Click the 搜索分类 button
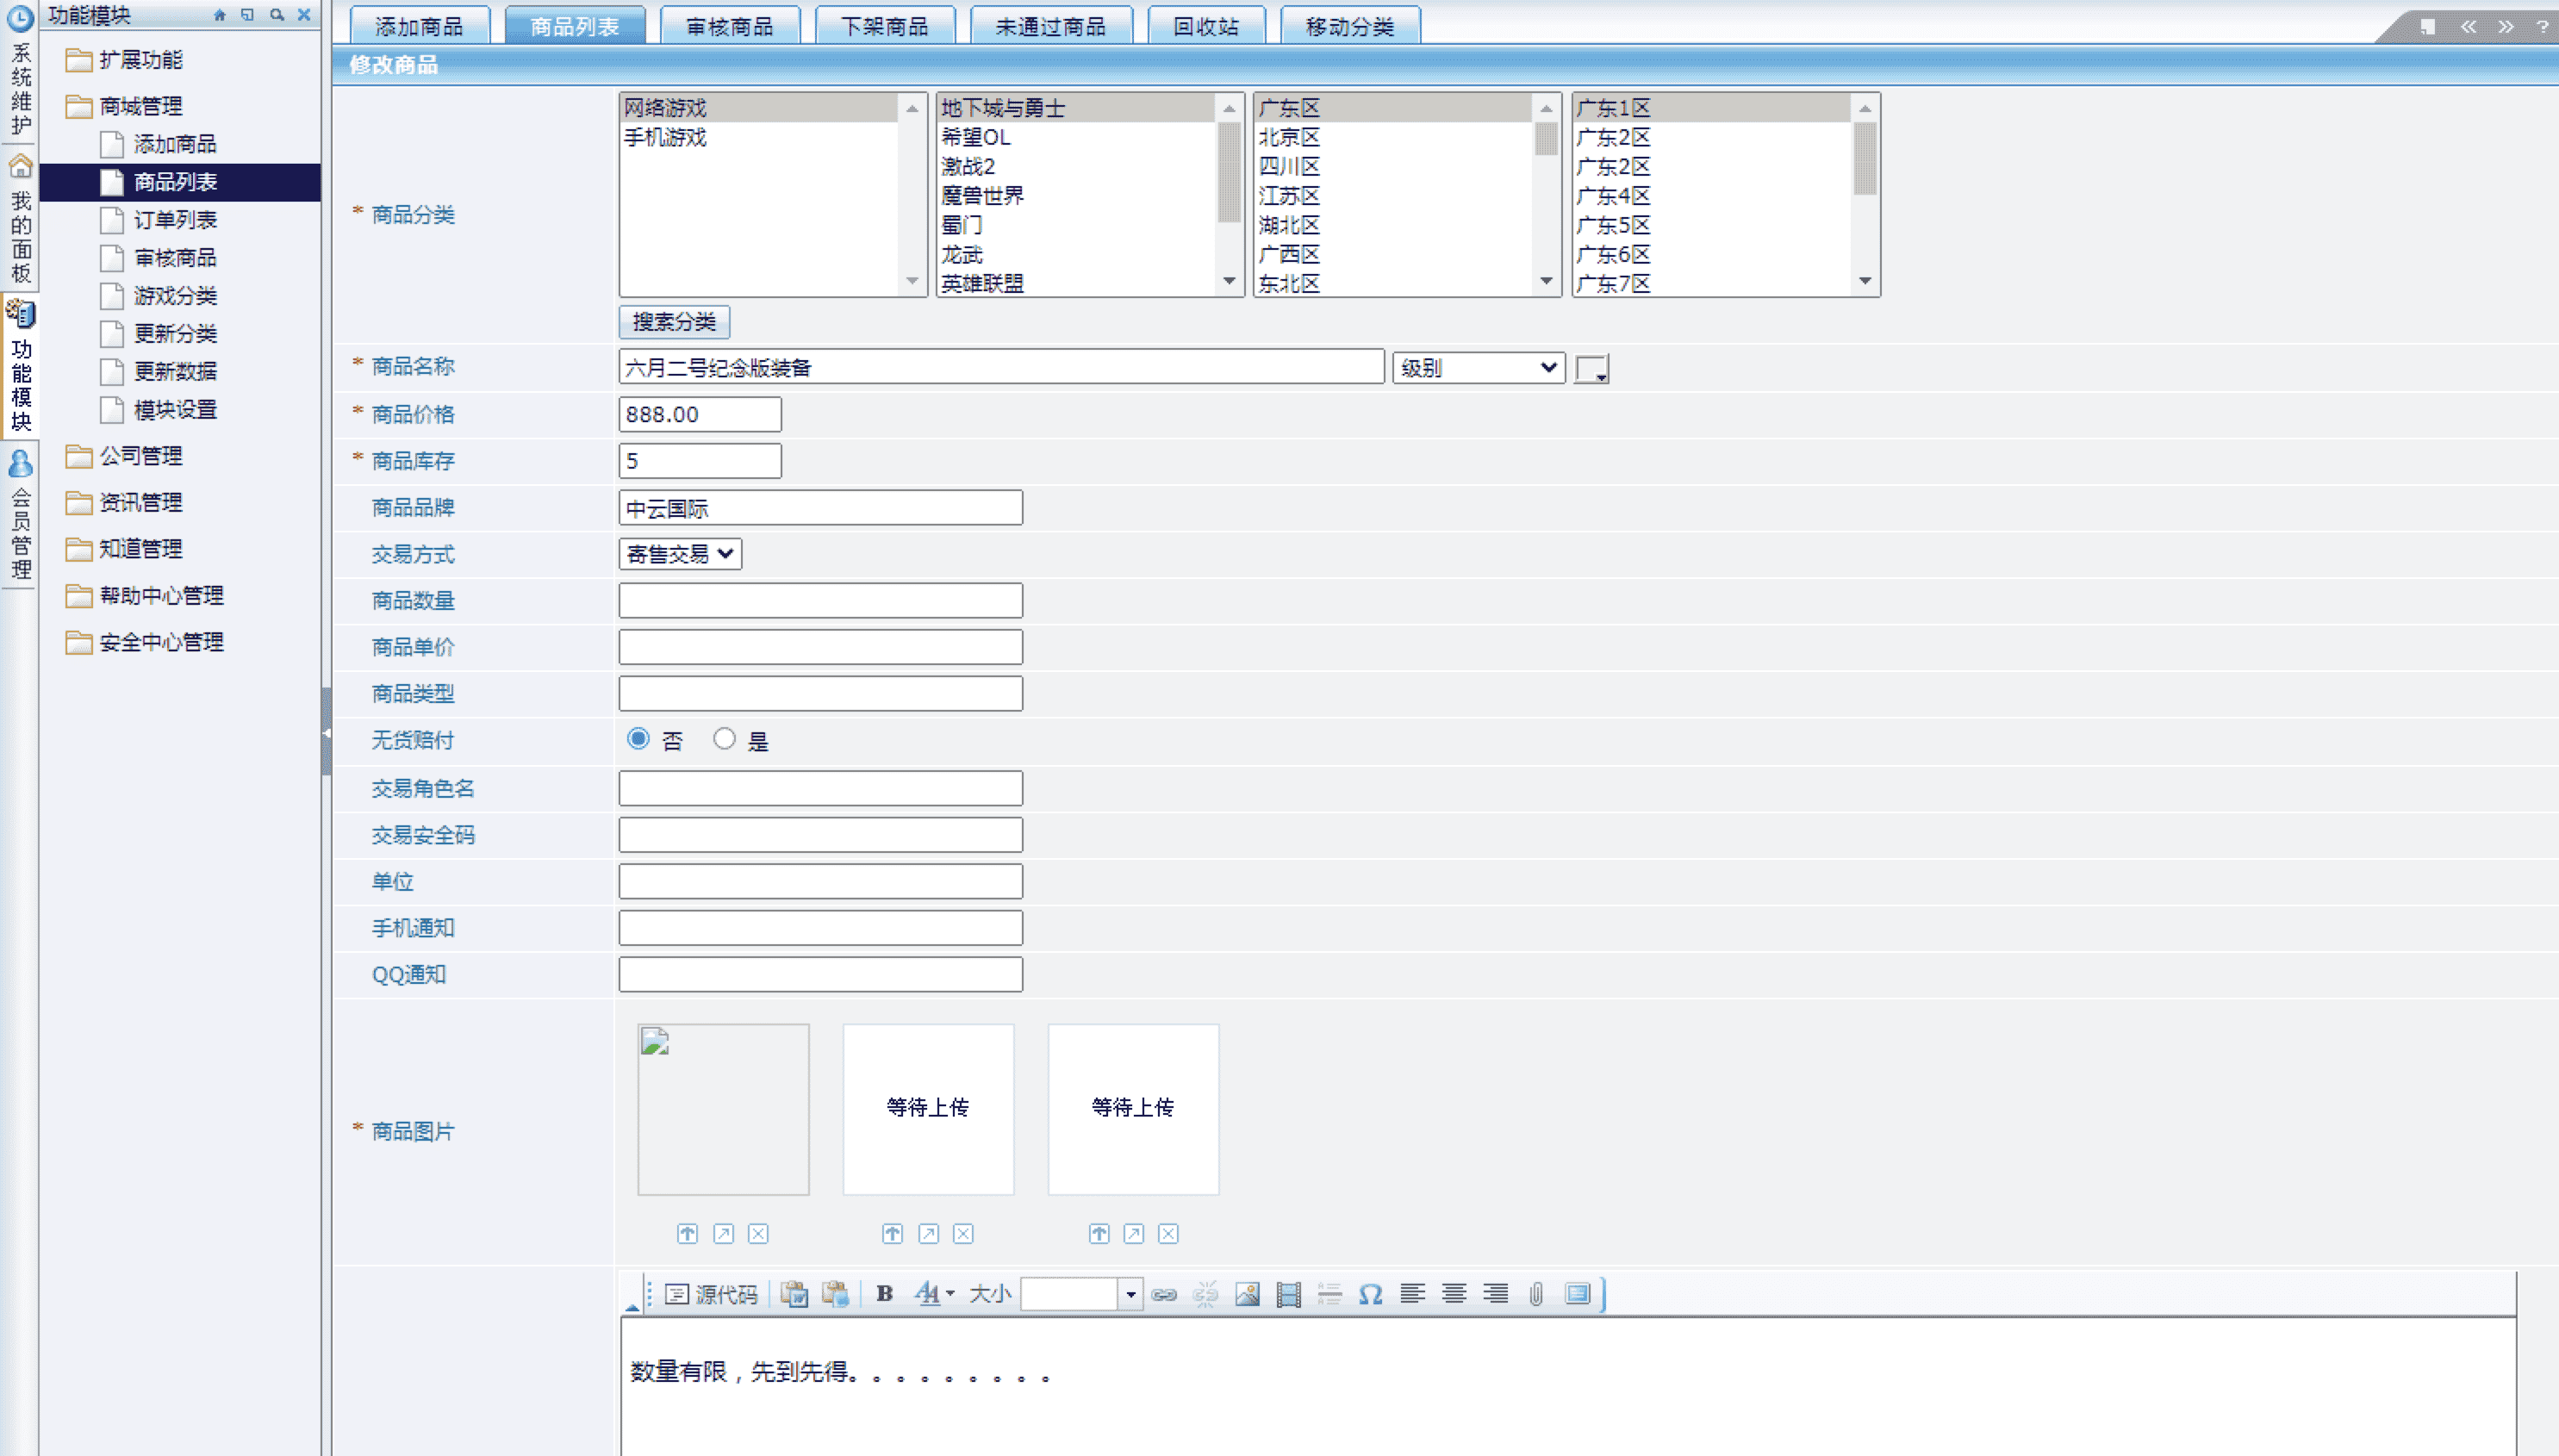Image resolution: width=2559 pixels, height=1456 pixels. tap(674, 321)
